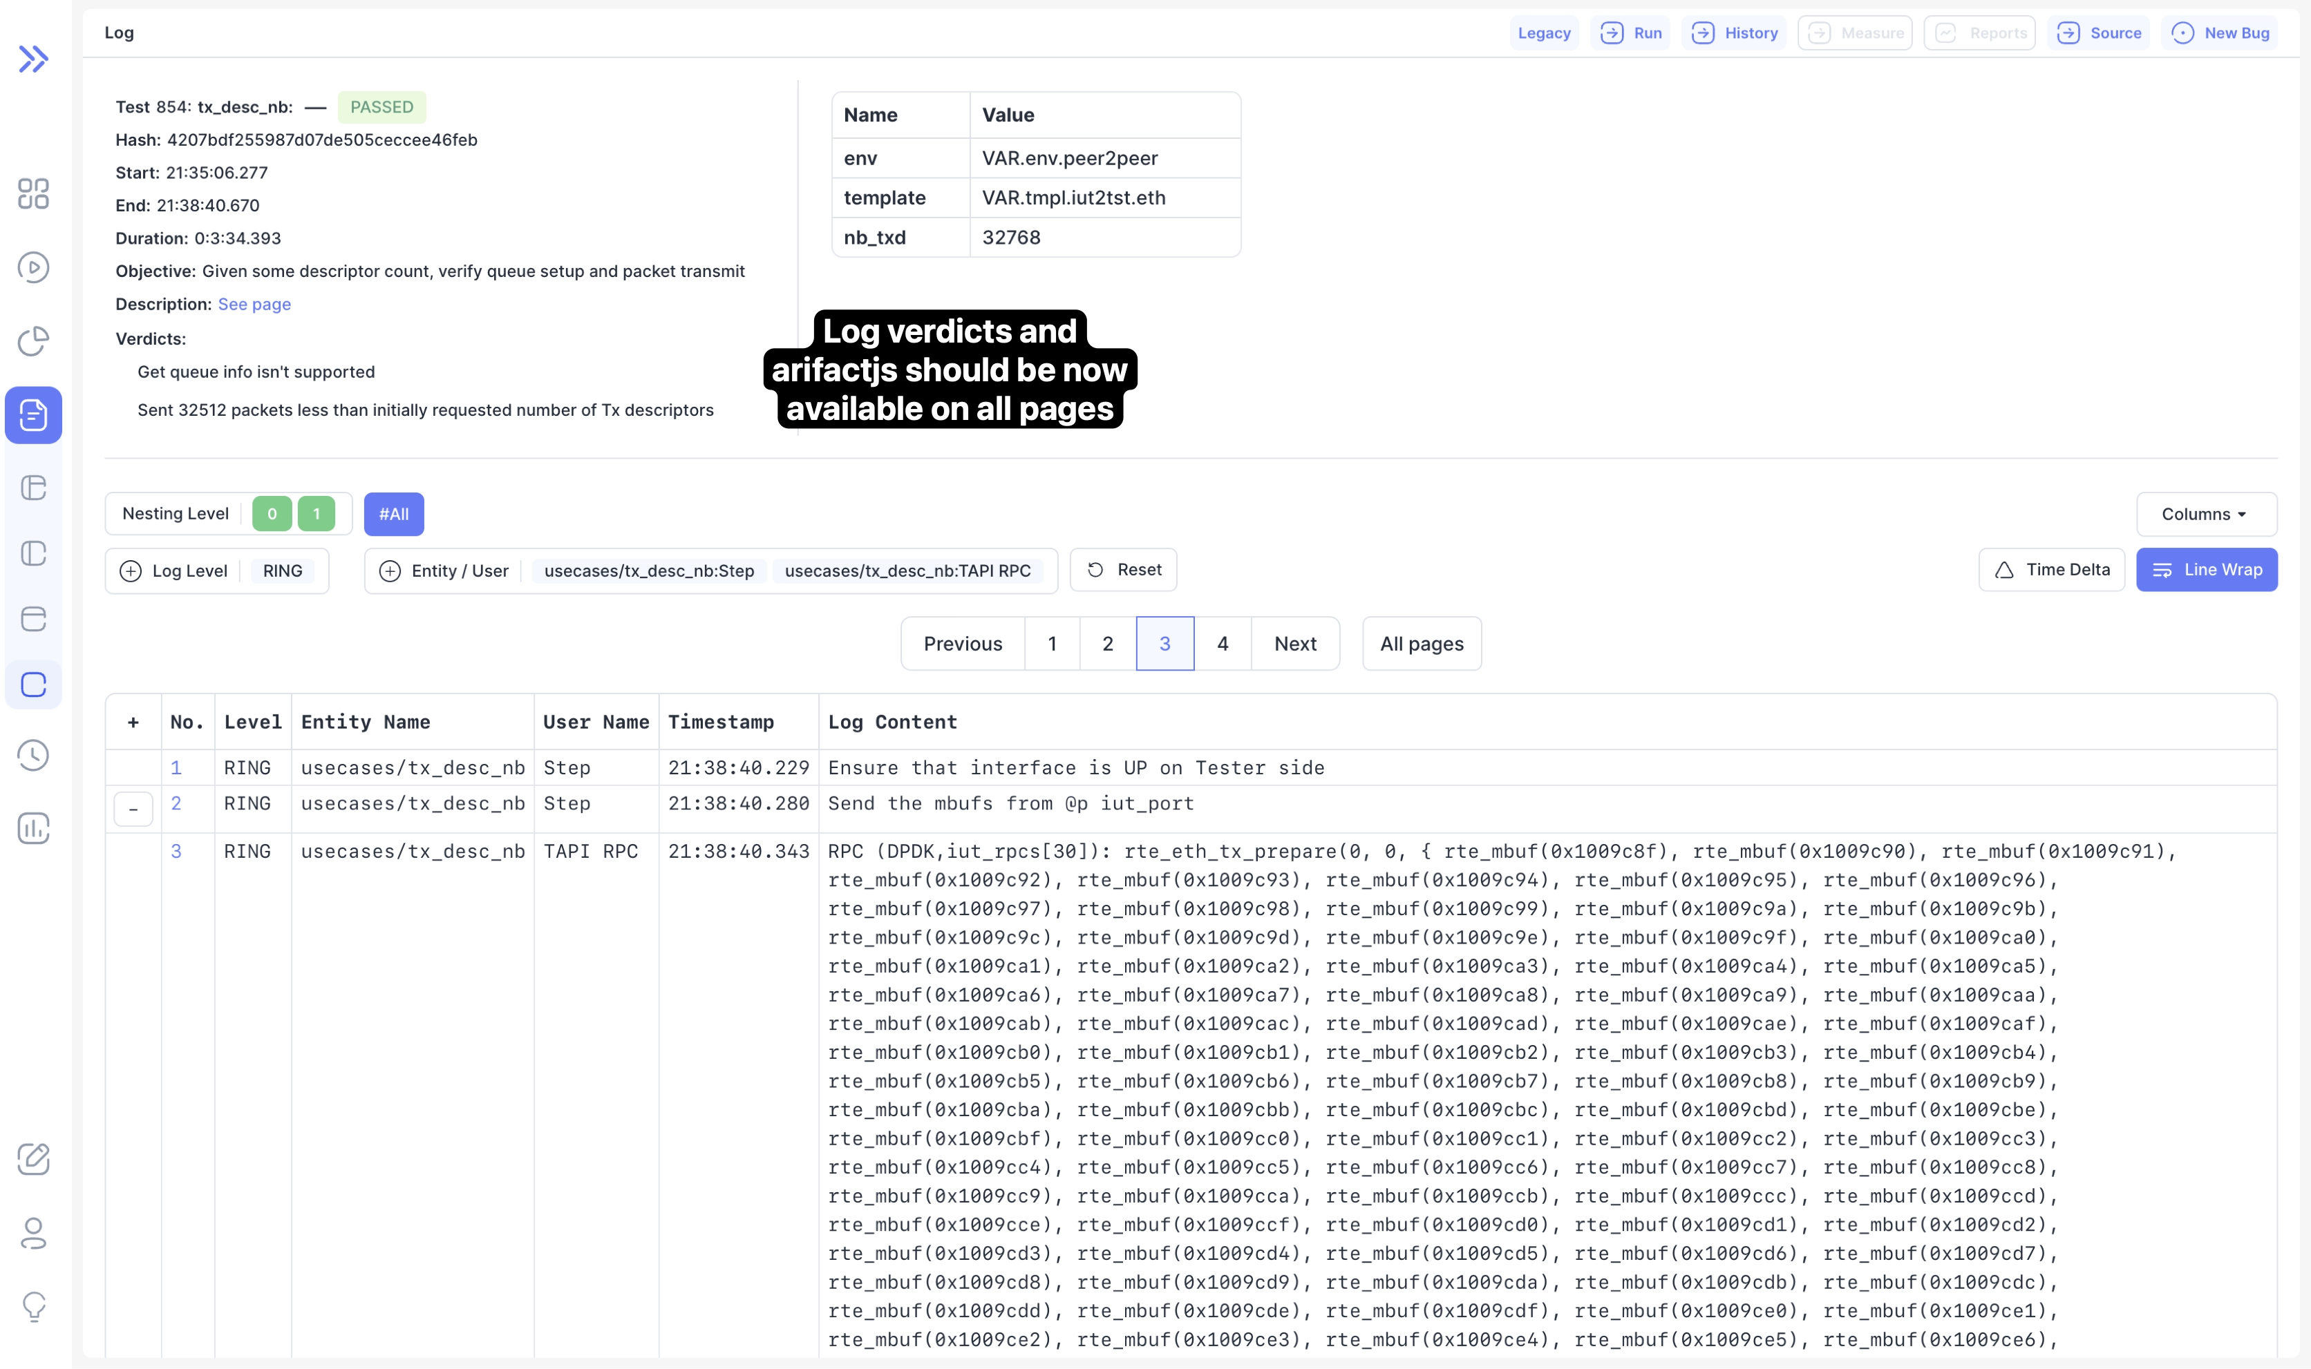Screen dimensions: 2311x1369
Task: Expand sidebar with double chevron icon
Action: point(33,59)
